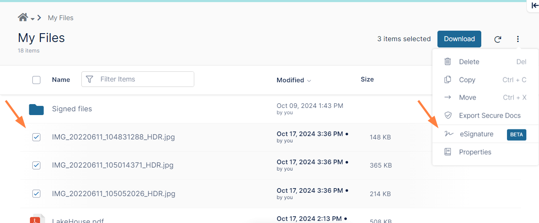
Task: Click the Signed files folder icon
Action: coord(36,109)
